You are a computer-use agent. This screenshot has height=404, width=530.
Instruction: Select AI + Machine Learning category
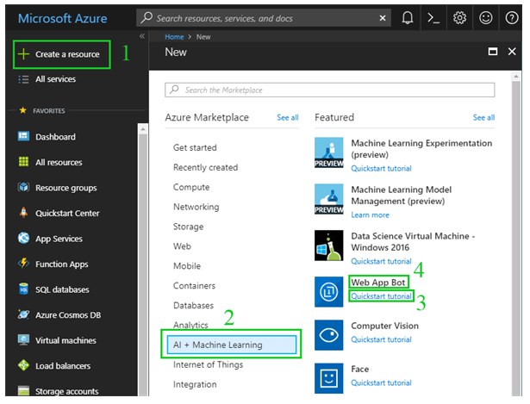[x=232, y=345]
